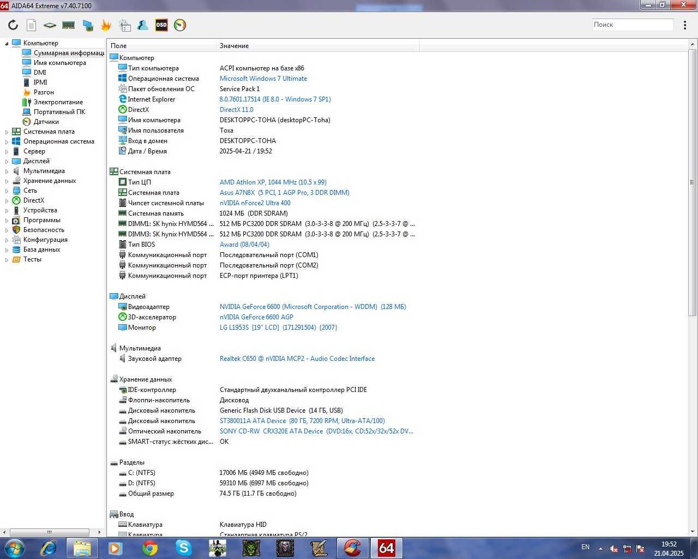Click the Refresh toolbar icon
This screenshot has height=559, width=698.
[x=13, y=25]
